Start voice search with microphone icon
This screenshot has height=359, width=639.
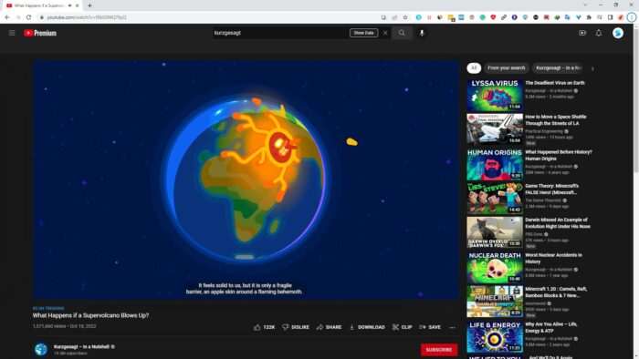click(x=422, y=33)
